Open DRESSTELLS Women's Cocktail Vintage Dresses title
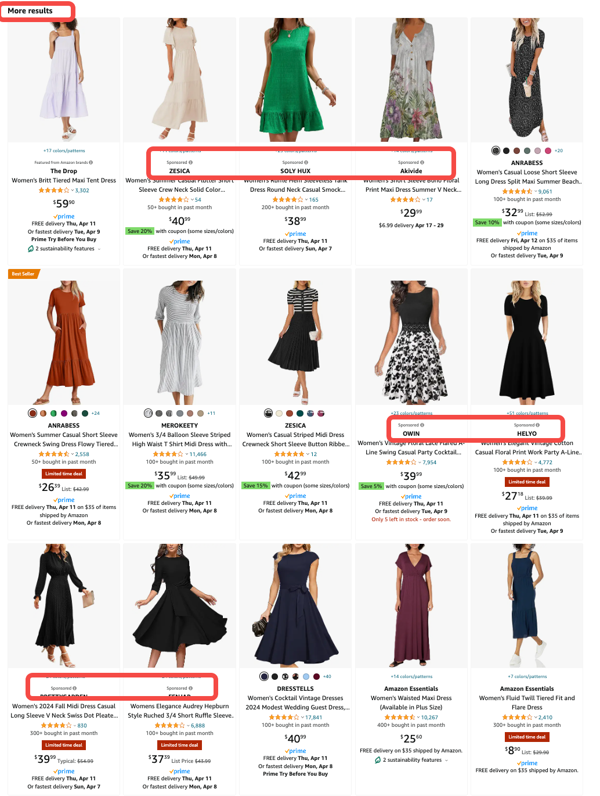 [295, 703]
